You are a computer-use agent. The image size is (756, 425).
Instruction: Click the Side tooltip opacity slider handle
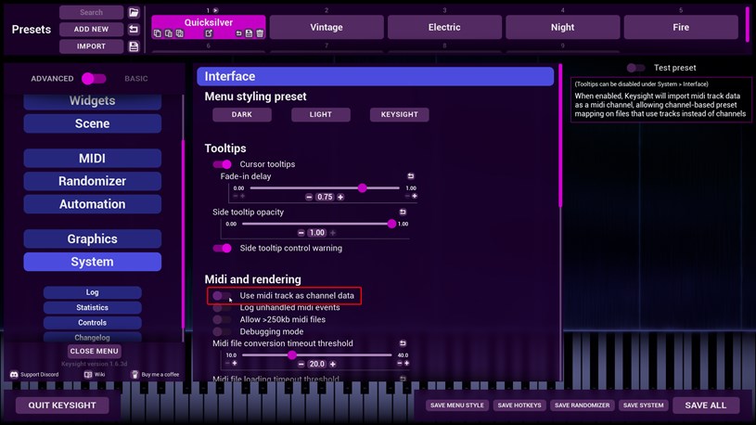(391, 224)
